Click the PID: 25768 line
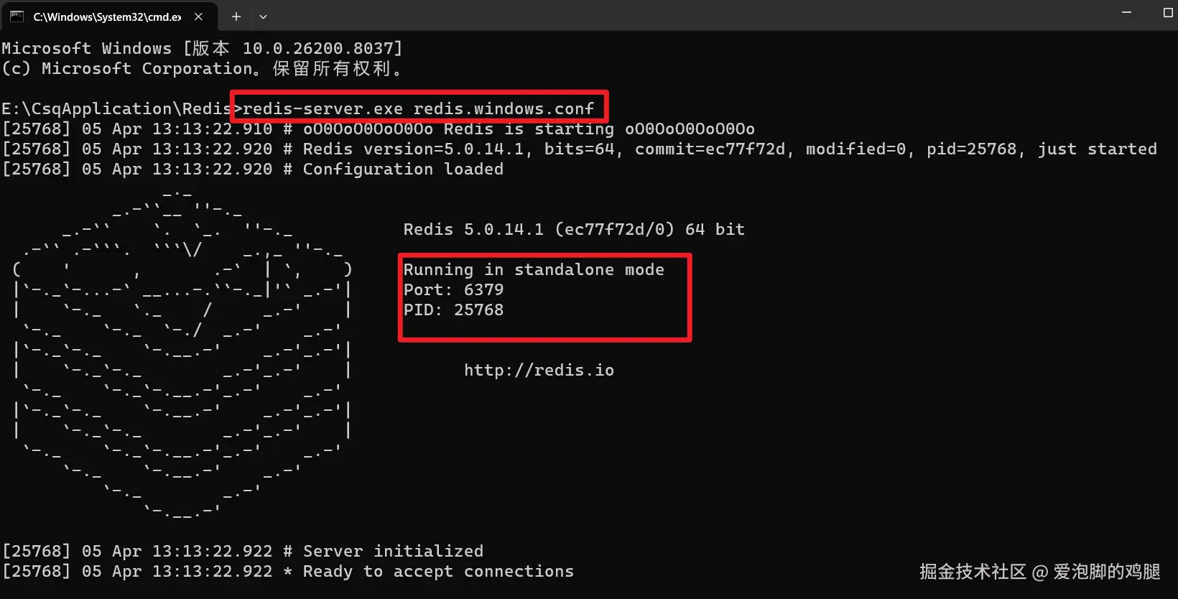Image resolution: width=1178 pixels, height=599 pixels. pyautogui.click(x=453, y=310)
